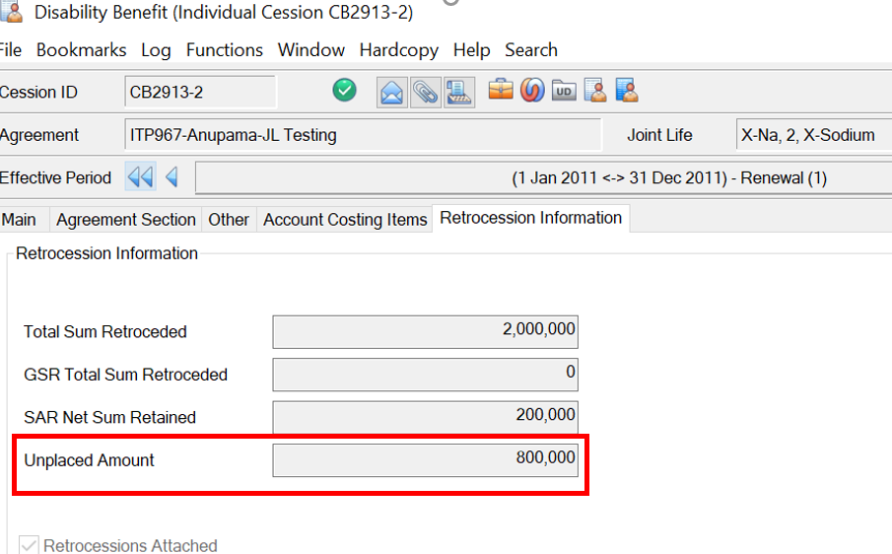Click the Total Sum Retroceded field
Image resolution: width=892 pixels, height=554 pixels.
[425, 332]
